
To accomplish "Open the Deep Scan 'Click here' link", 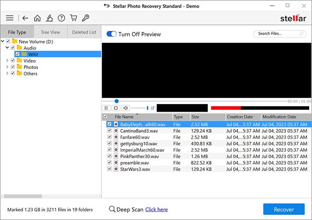I will click(156, 209).
